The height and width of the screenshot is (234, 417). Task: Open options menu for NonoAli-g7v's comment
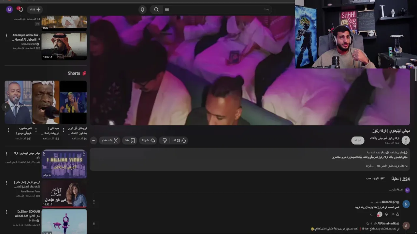pos(94,202)
